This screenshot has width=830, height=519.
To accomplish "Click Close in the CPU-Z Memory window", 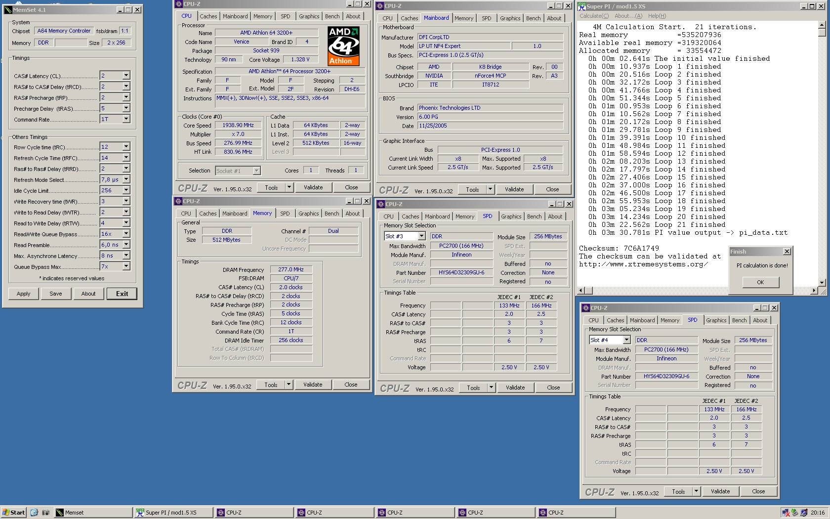I will [x=351, y=385].
